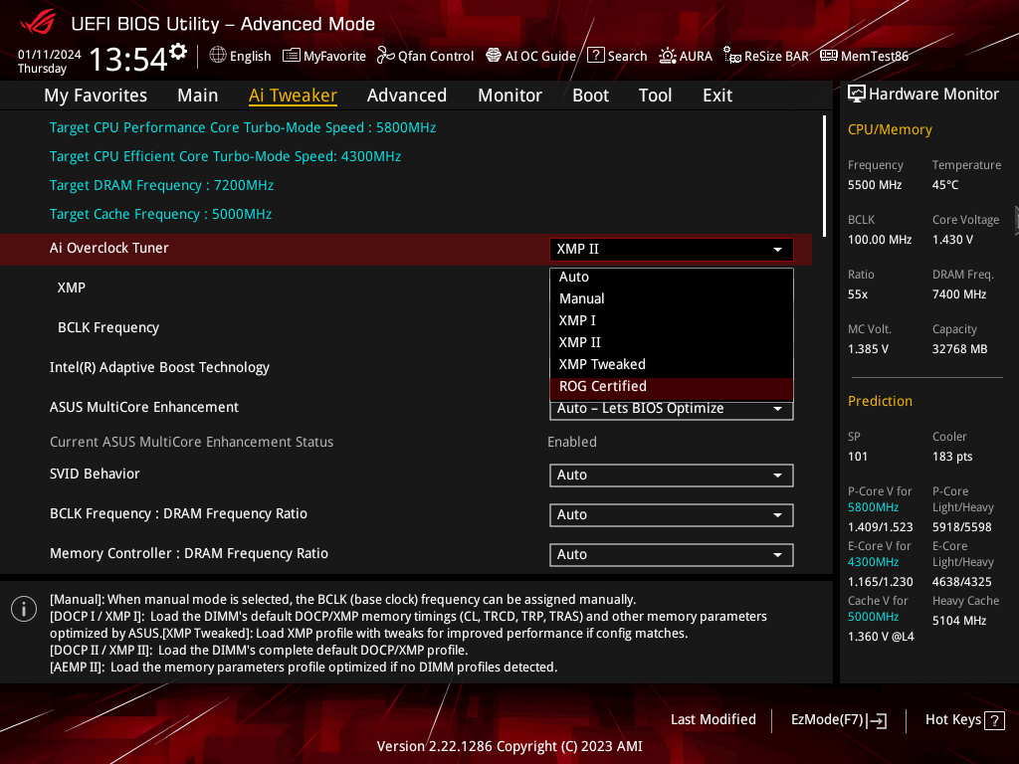Open the Ai Overclock Tuner combo box

pyautogui.click(x=671, y=250)
